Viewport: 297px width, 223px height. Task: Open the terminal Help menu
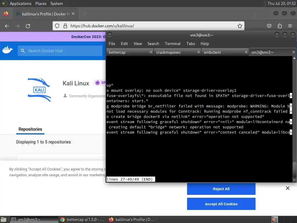[x=205, y=44]
